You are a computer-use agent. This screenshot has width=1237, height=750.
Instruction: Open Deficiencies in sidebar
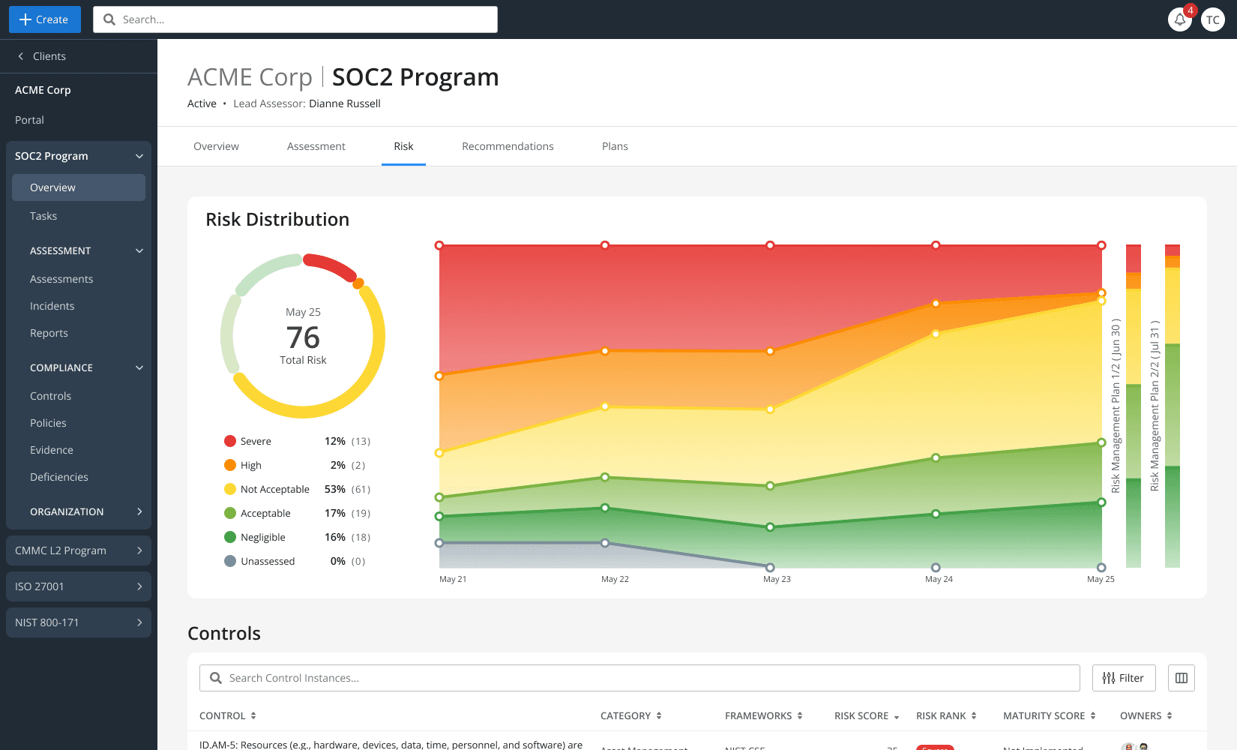click(59, 477)
